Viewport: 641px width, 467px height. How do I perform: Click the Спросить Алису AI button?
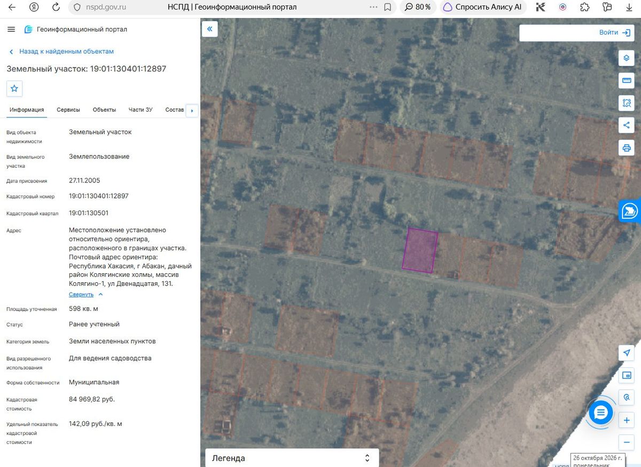pyautogui.click(x=483, y=7)
